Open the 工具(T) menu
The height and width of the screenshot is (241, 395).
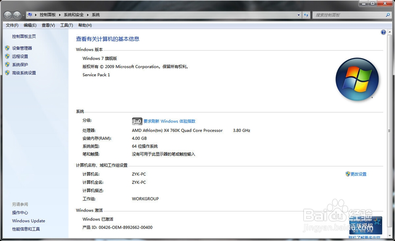coord(66,25)
